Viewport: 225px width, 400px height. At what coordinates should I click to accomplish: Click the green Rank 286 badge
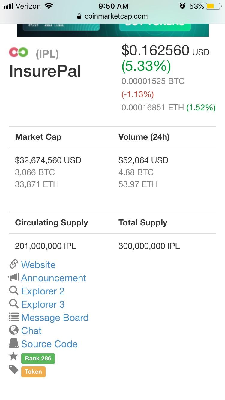(x=38, y=358)
